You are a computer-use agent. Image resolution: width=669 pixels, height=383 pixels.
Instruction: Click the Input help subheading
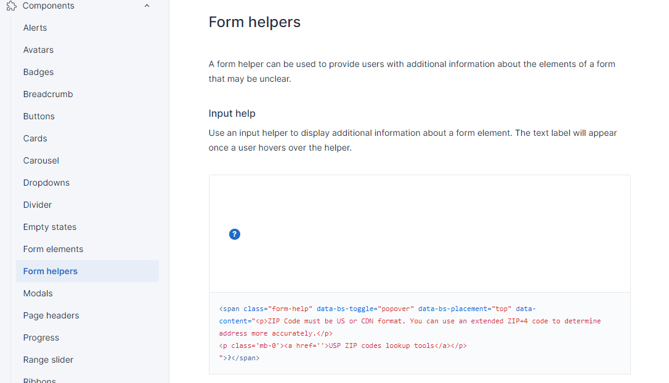click(x=232, y=114)
